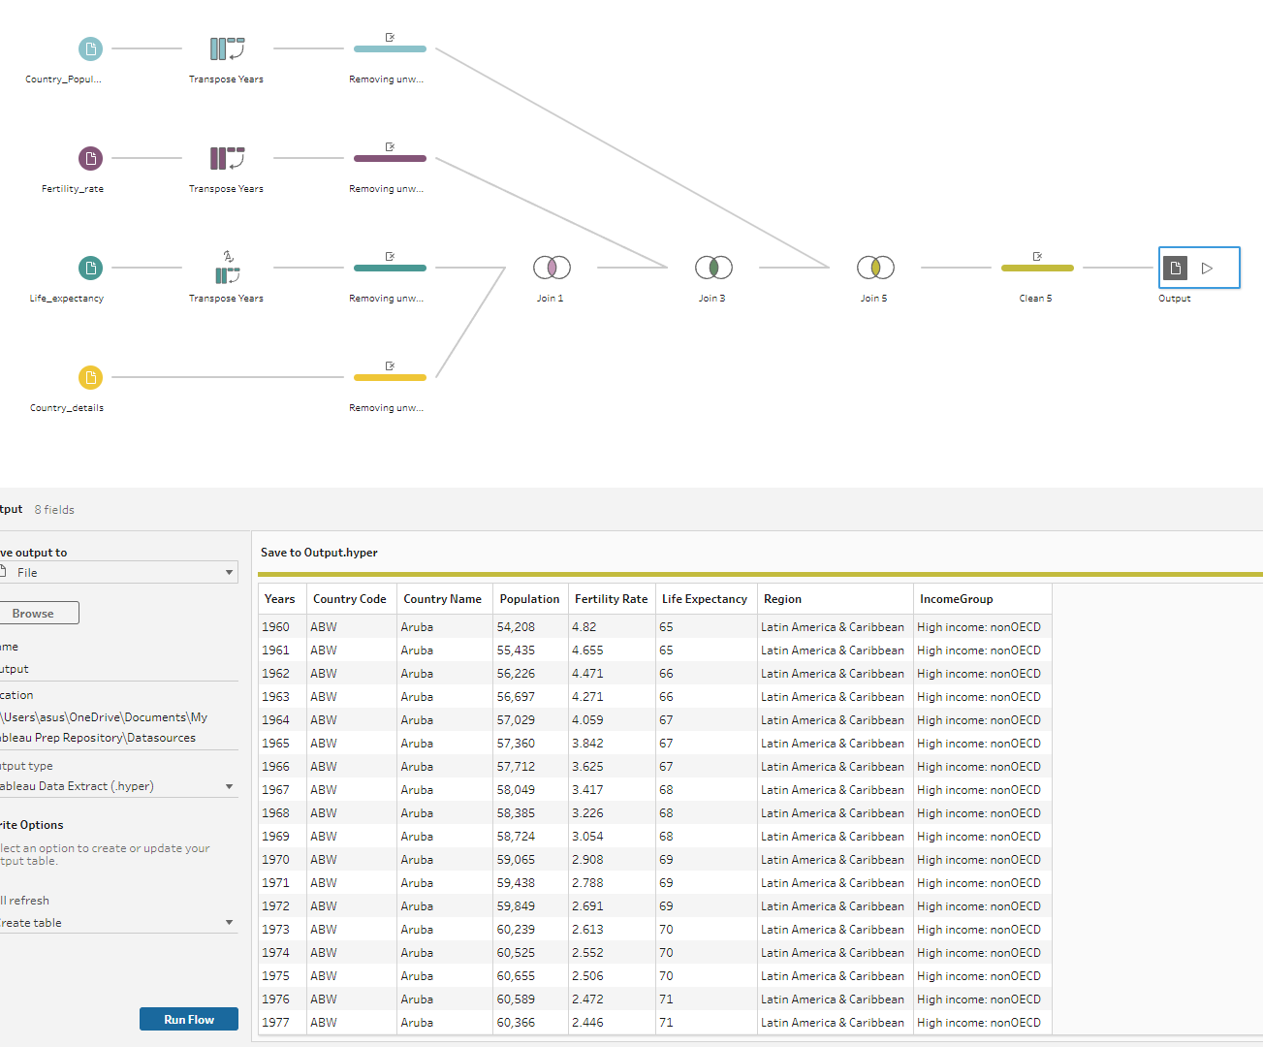Viewport: 1263px width, 1047px height.
Task: Open the Join 1 step
Action: click(552, 268)
